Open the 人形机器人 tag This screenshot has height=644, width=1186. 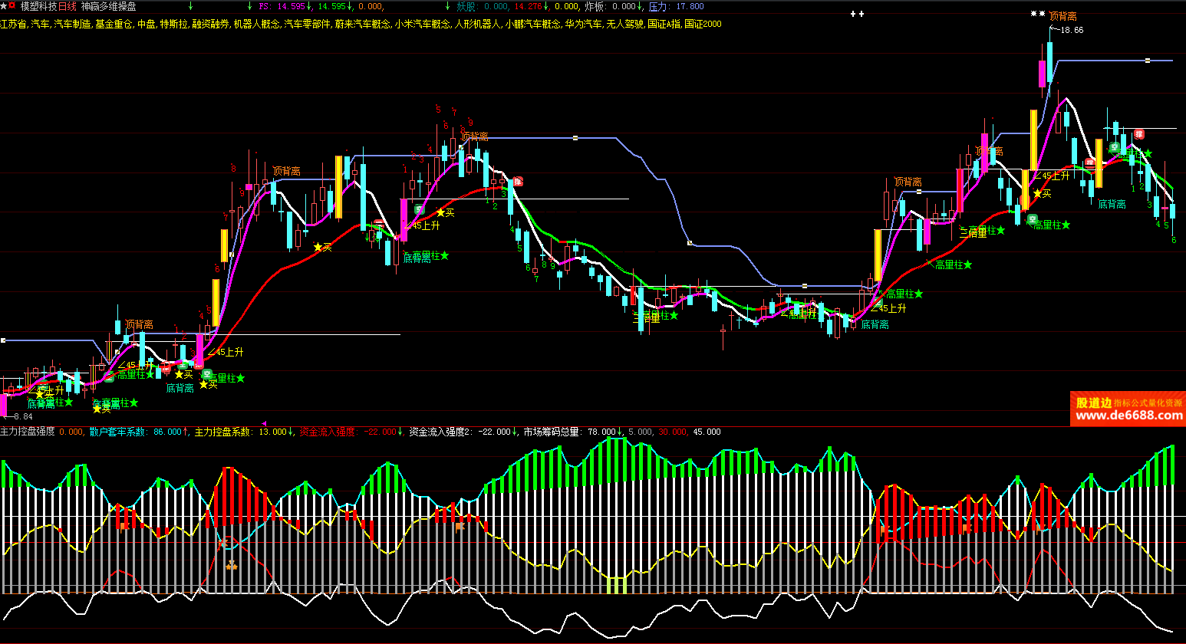tap(477, 24)
